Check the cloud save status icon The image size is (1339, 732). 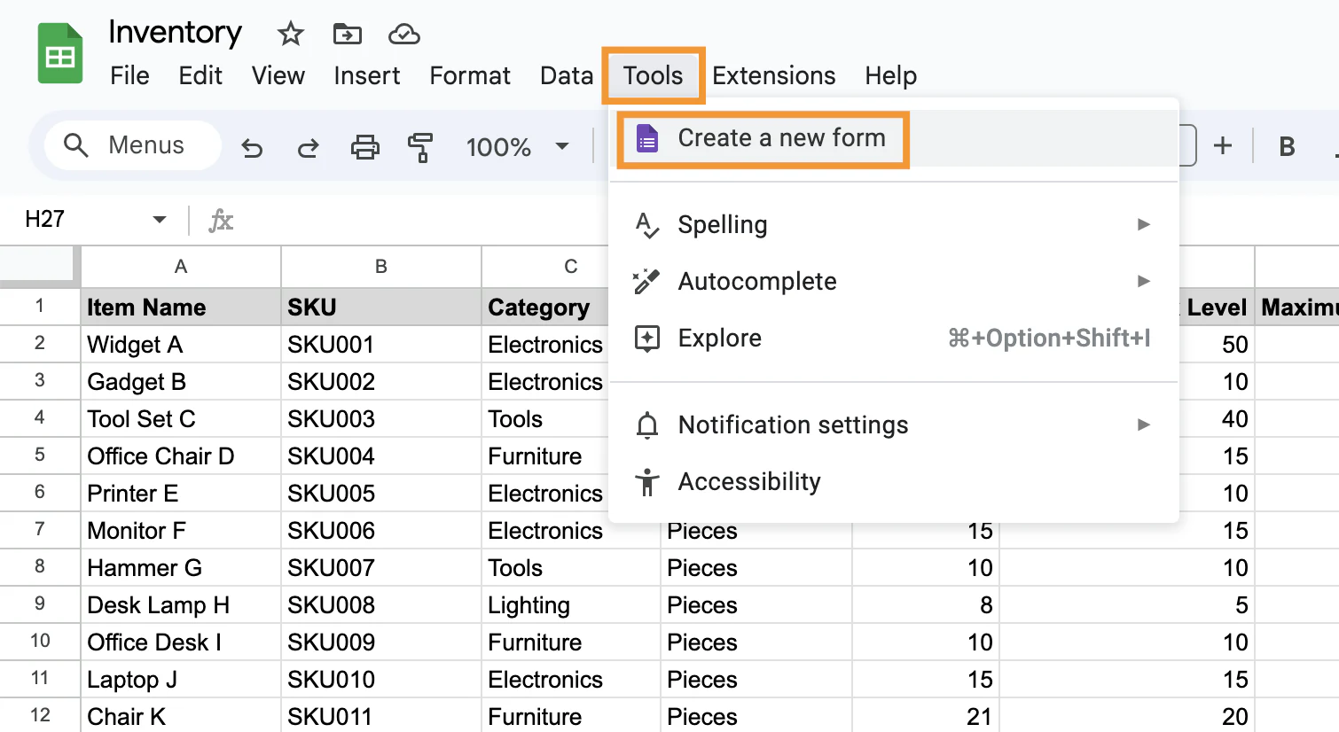coord(404,35)
